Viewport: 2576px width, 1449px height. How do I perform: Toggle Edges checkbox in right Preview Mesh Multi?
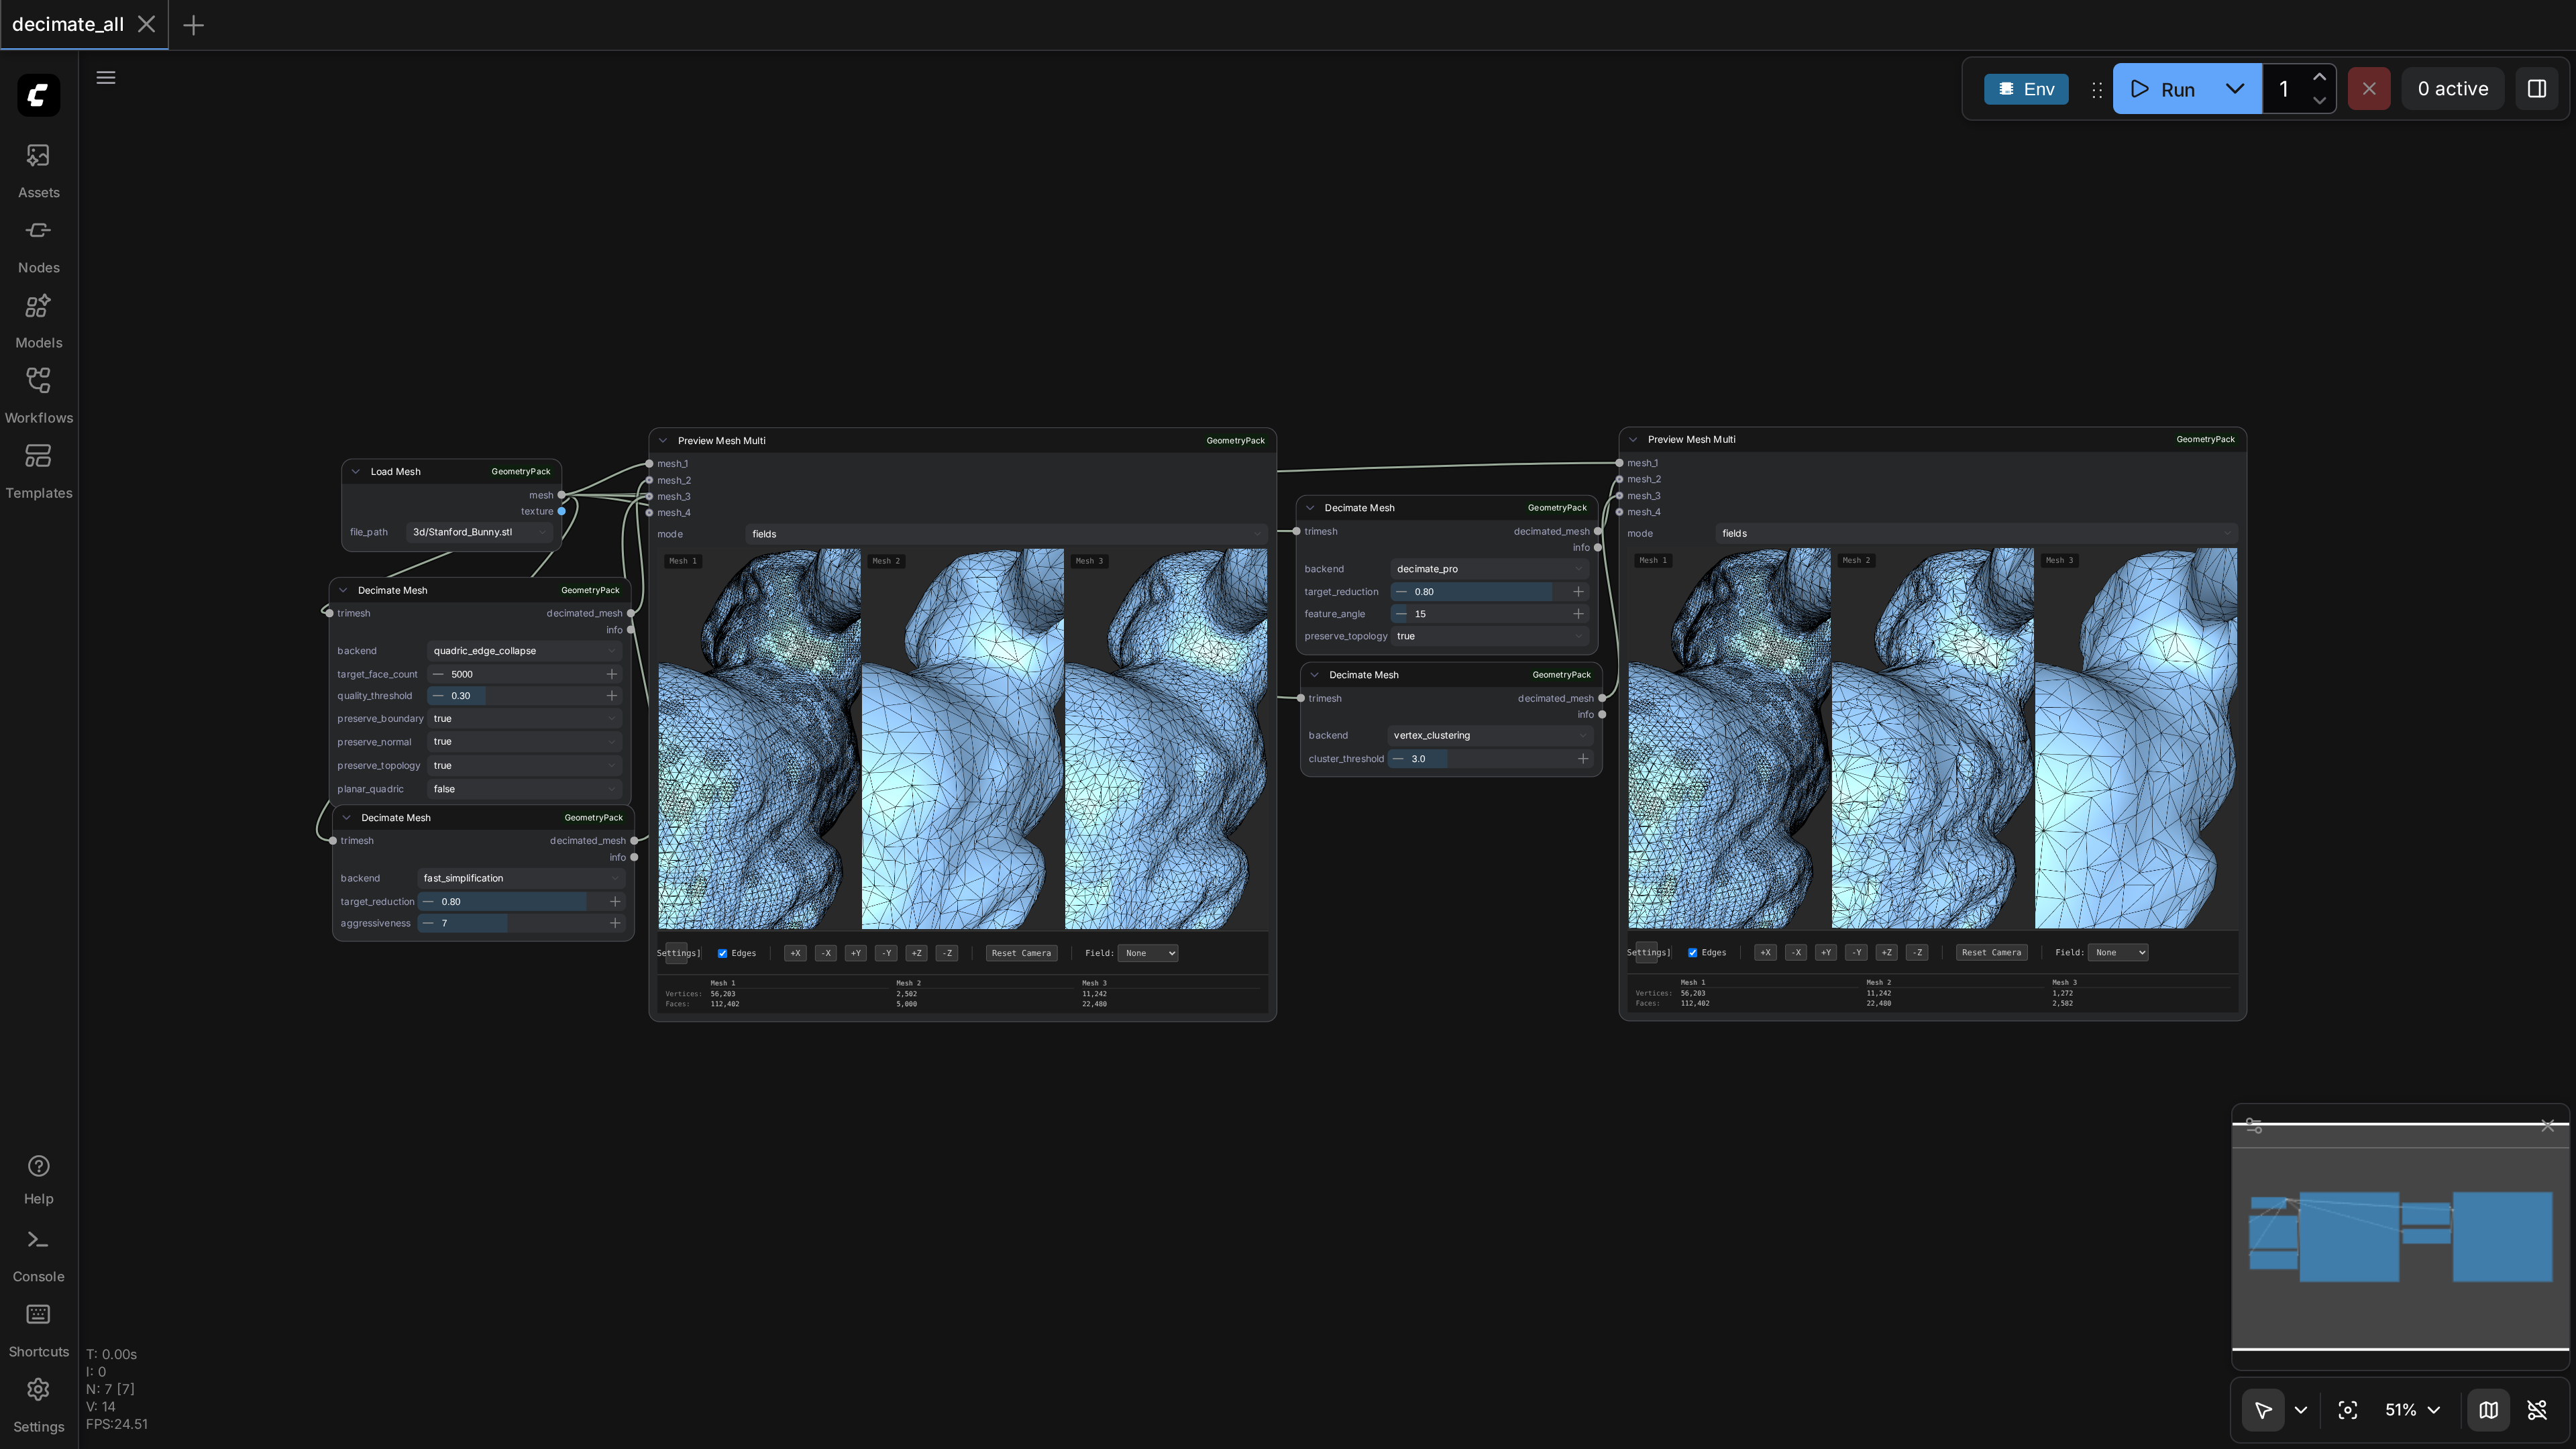(x=1692, y=952)
